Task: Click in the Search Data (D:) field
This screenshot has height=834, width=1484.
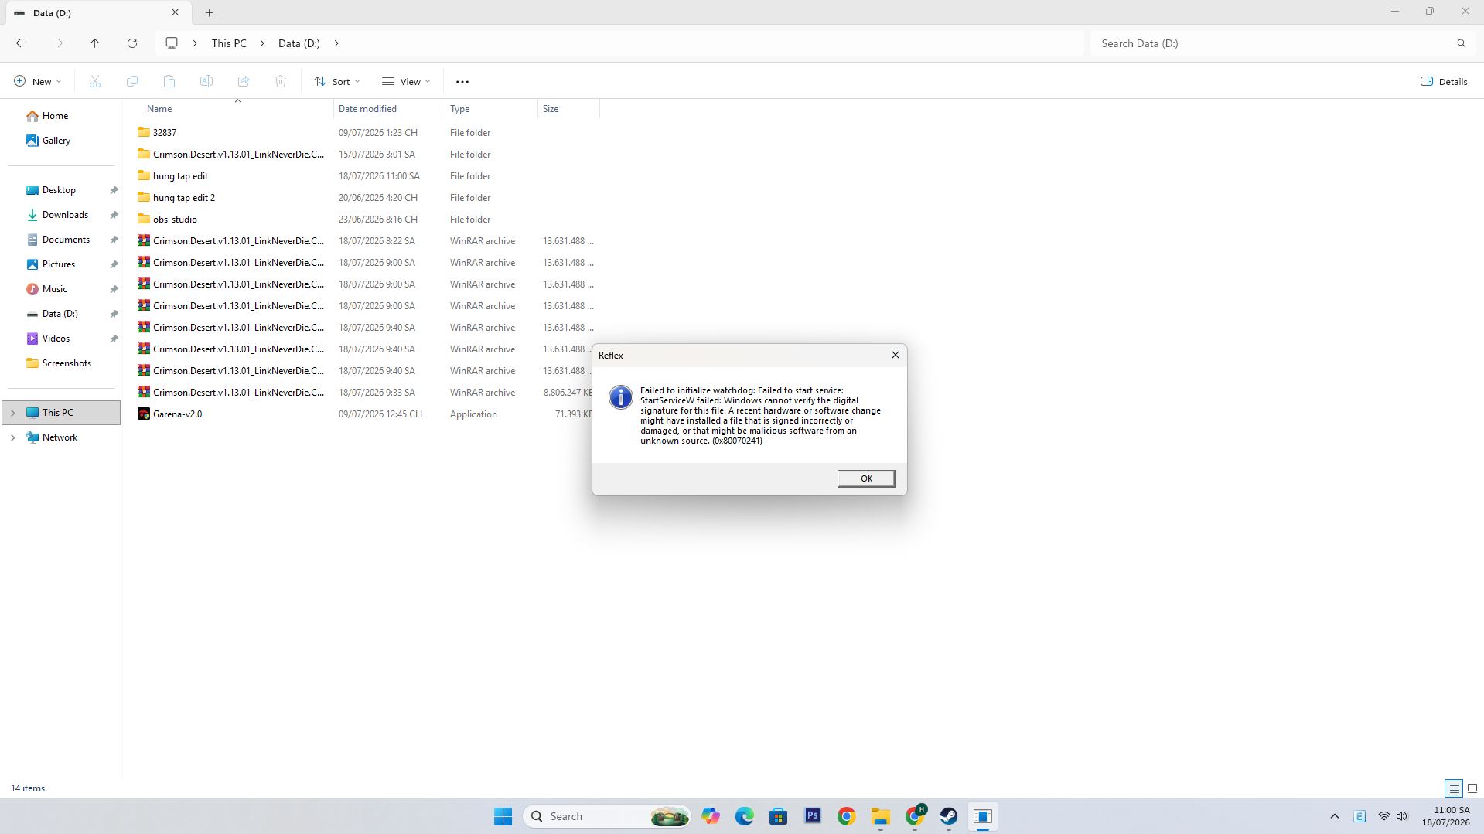Action: [1272, 43]
